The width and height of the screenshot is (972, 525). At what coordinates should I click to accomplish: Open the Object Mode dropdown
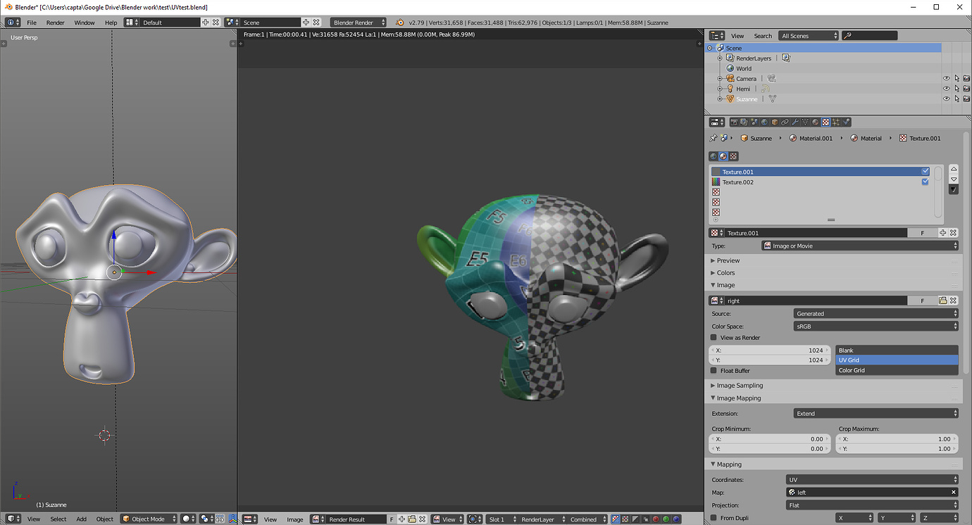pyautogui.click(x=149, y=519)
